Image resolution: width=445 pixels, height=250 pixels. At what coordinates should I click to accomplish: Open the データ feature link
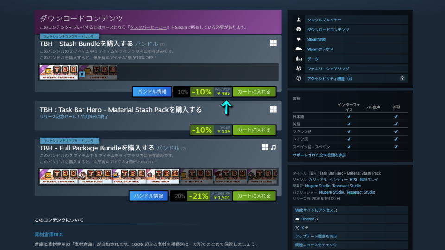[313, 59]
